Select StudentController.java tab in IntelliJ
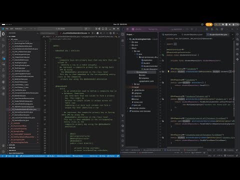This screenshot has width=240, height=180. pyautogui.click(x=218, y=34)
